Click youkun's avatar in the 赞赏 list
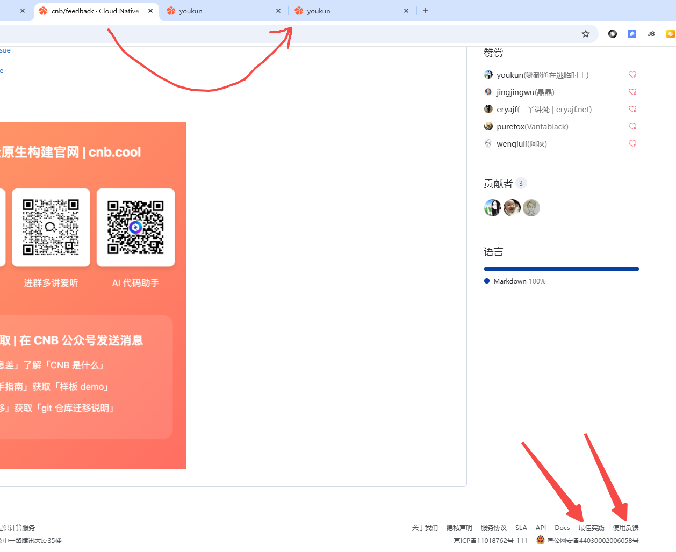The width and height of the screenshot is (676, 552). 488,75
